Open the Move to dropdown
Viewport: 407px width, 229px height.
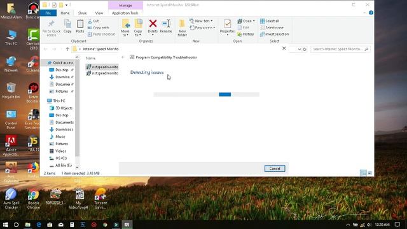point(125,27)
